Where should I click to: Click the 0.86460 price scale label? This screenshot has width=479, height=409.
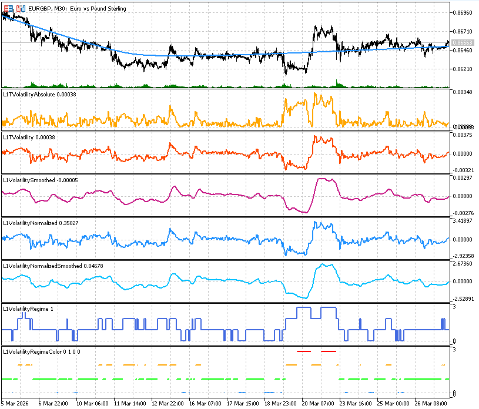(x=463, y=51)
